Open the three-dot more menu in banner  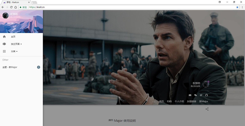(x=154, y=102)
